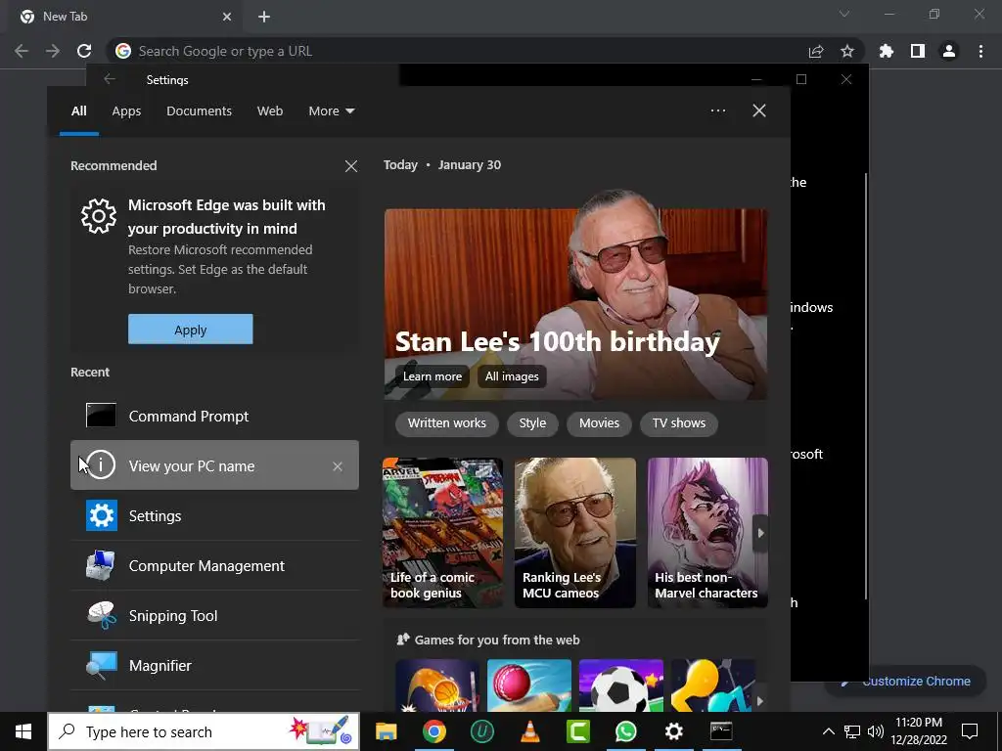Open Snipping Tool from Recent
Image resolution: width=1002 pixels, height=751 pixels.
coord(214,615)
